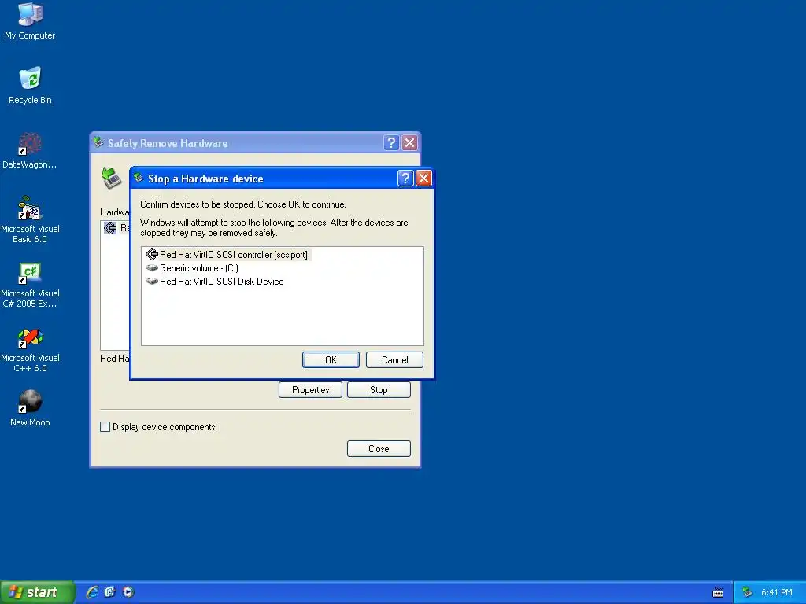Select Microsoft Visual Basic 6.0 shortcut

tap(30, 219)
